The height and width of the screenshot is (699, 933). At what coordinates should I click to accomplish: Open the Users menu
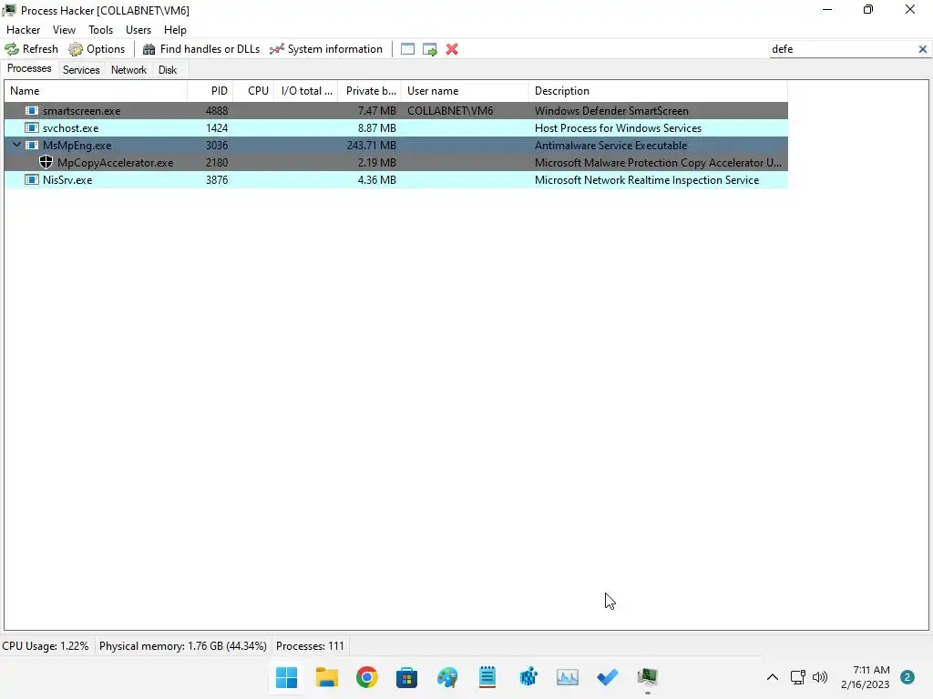click(138, 30)
